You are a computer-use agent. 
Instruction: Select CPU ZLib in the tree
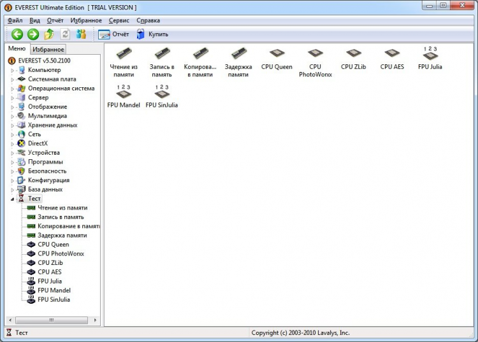click(50, 262)
